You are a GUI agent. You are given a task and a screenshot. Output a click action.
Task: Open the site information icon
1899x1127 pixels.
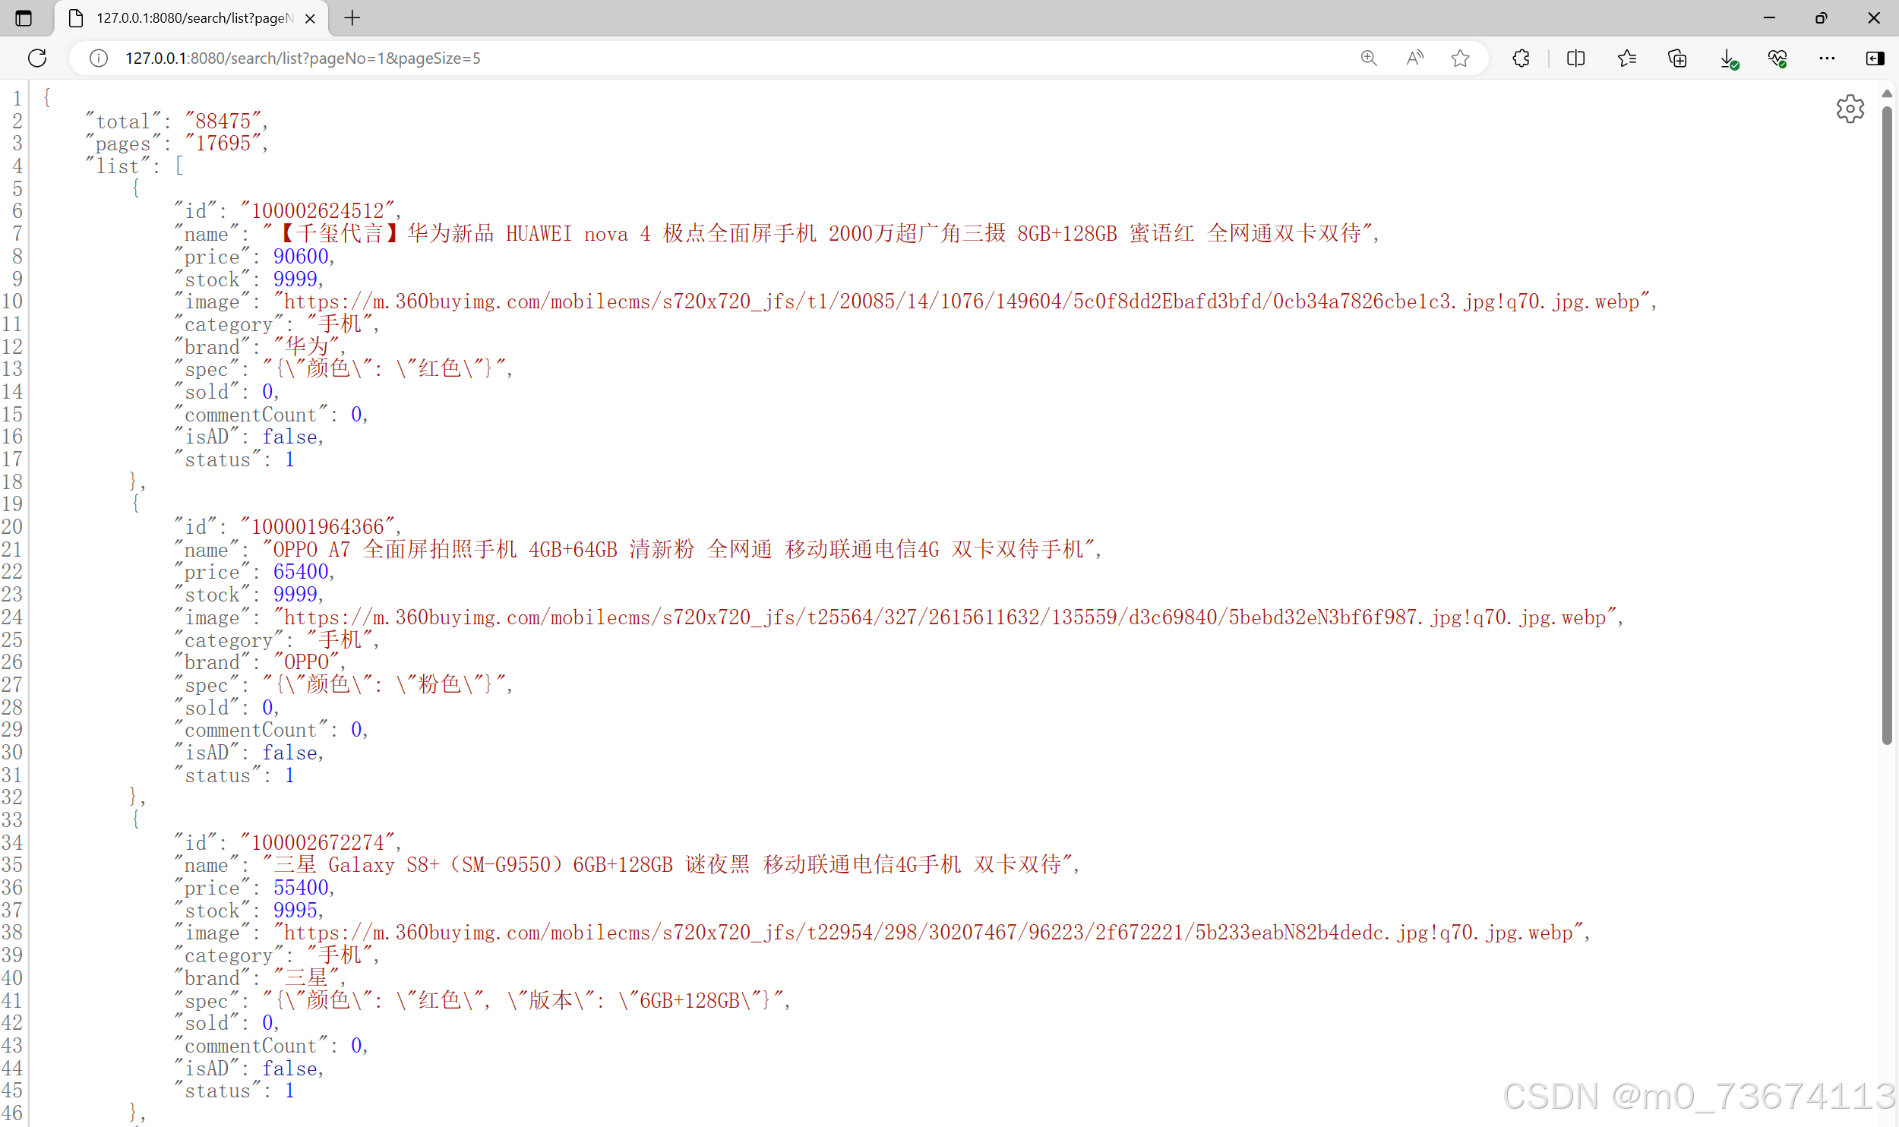[x=99, y=58]
